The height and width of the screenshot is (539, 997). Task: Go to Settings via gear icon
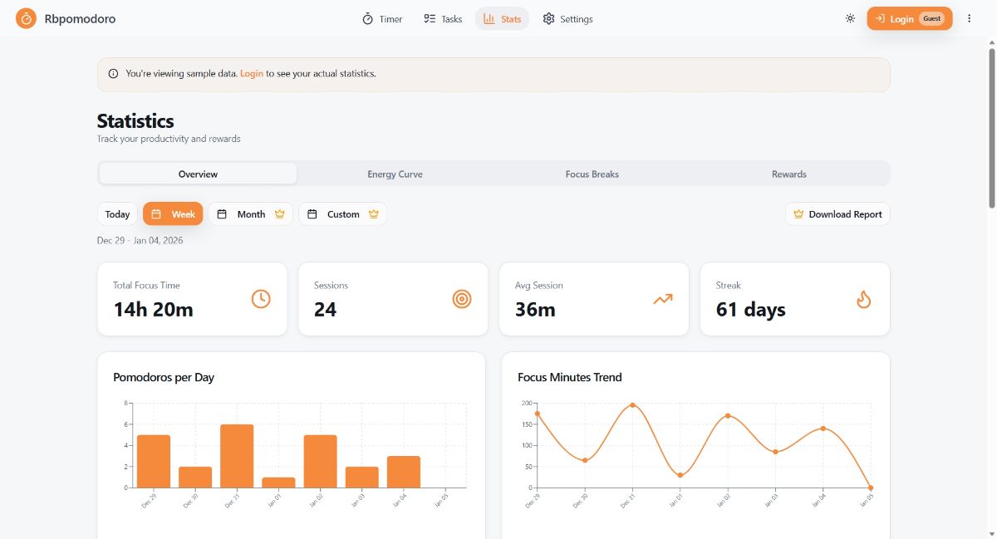coord(567,19)
